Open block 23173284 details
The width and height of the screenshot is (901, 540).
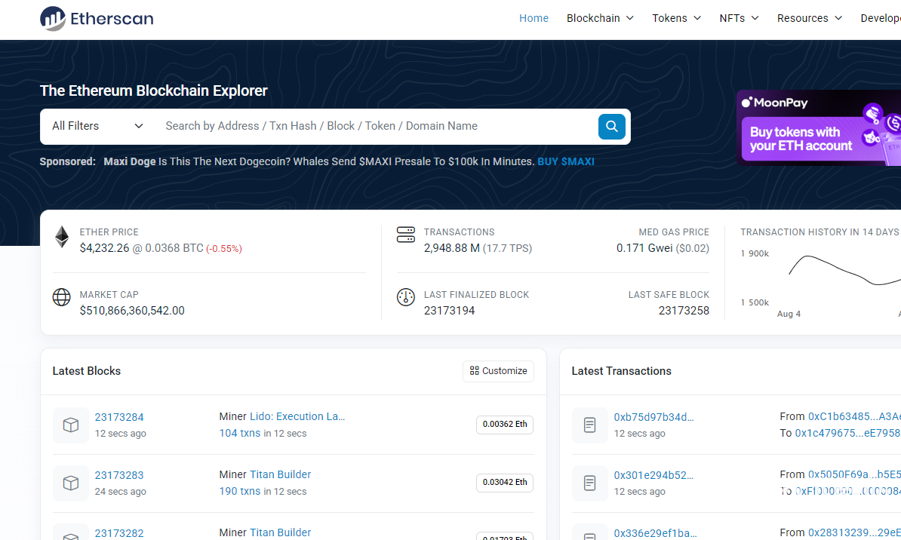tap(119, 417)
